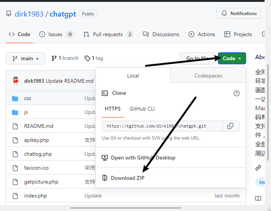Click the css folder icon
The height and width of the screenshot is (211, 271).
[15, 98]
